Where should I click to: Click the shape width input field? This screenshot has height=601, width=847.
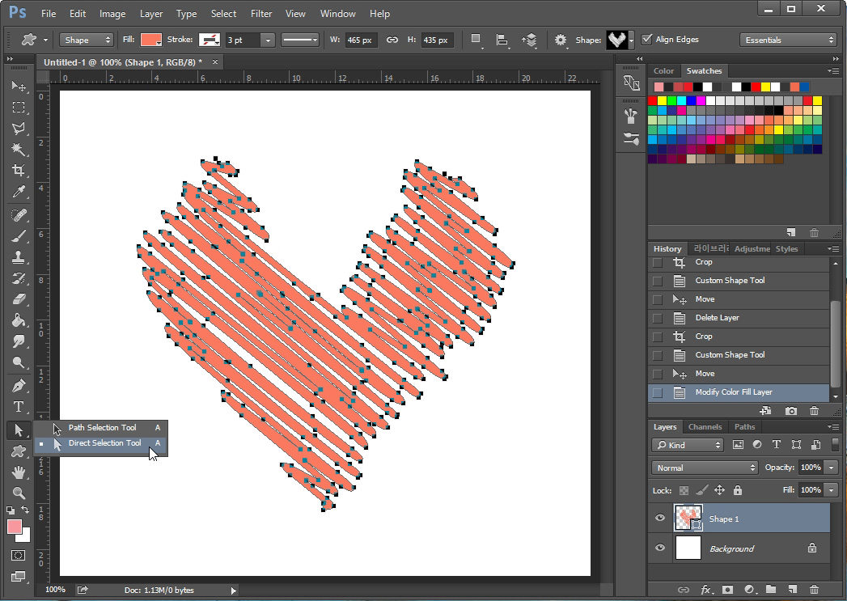click(360, 40)
